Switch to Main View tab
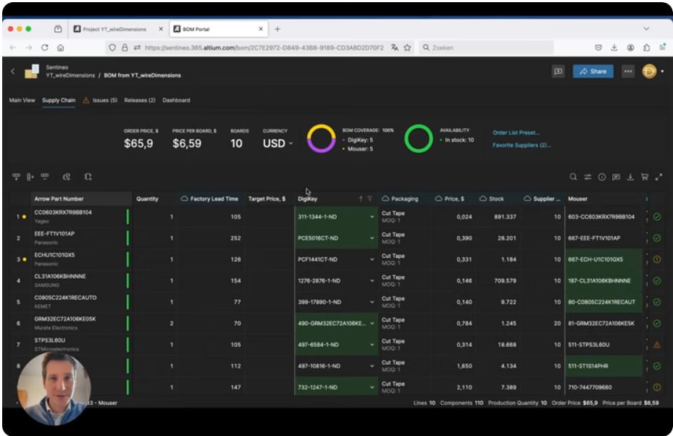Image resolution: width=673 pixels, height=436 pixels. (22, 100)
